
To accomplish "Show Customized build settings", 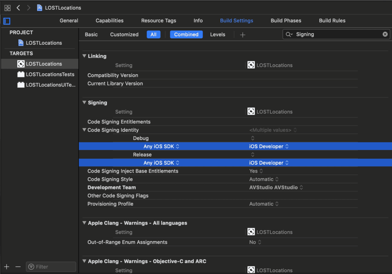I will pyautogui.click(x=124, y=34).
